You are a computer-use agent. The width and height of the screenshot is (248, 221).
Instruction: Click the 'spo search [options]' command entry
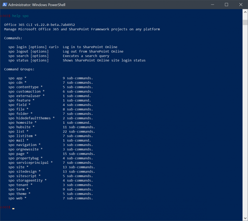pyautogui.click(x=28, y=56)
